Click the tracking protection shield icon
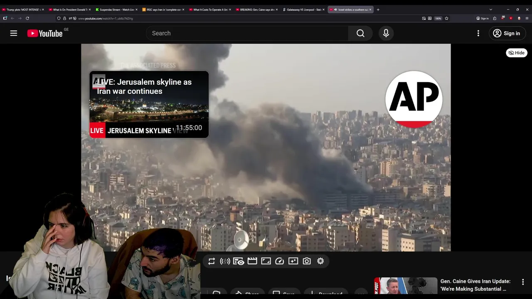Screen dimensions: 532x299 (59, 18)
